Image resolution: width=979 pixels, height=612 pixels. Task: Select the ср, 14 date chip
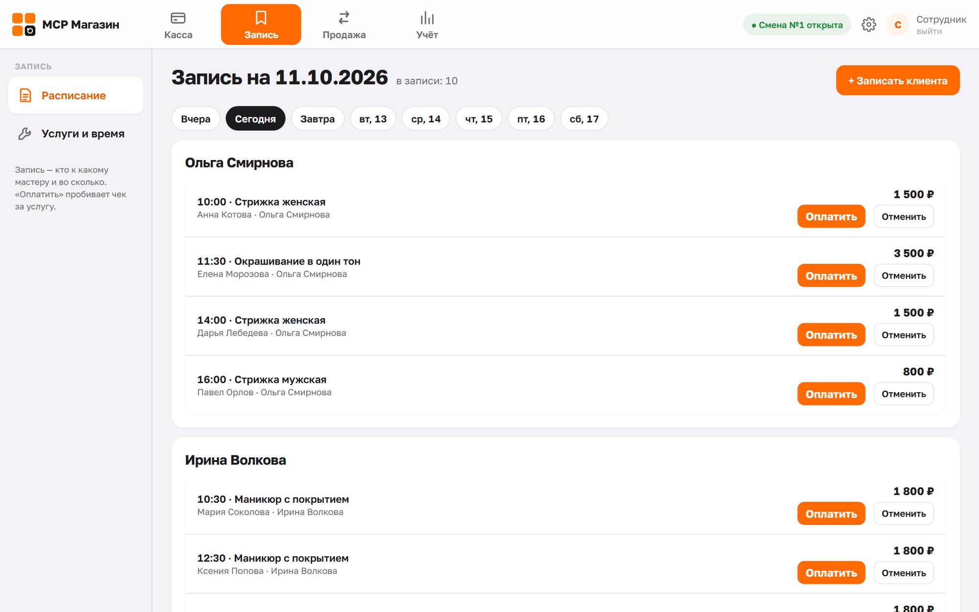click(426, 118)
